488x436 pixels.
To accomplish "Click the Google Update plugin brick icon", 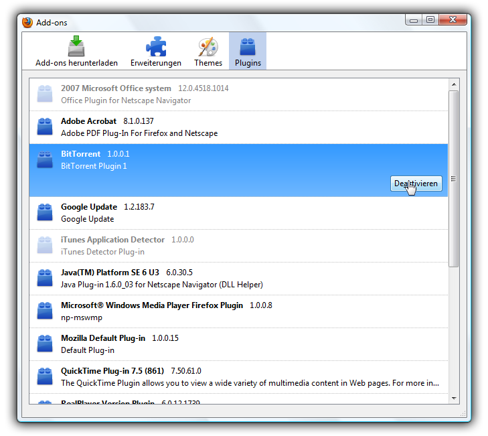I will coord(45,212).
